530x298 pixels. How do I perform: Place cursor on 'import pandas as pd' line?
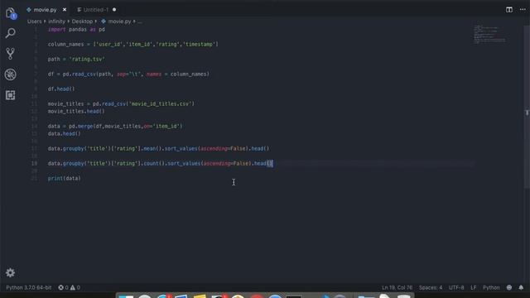pyautogui.click(x=76, y=30)
